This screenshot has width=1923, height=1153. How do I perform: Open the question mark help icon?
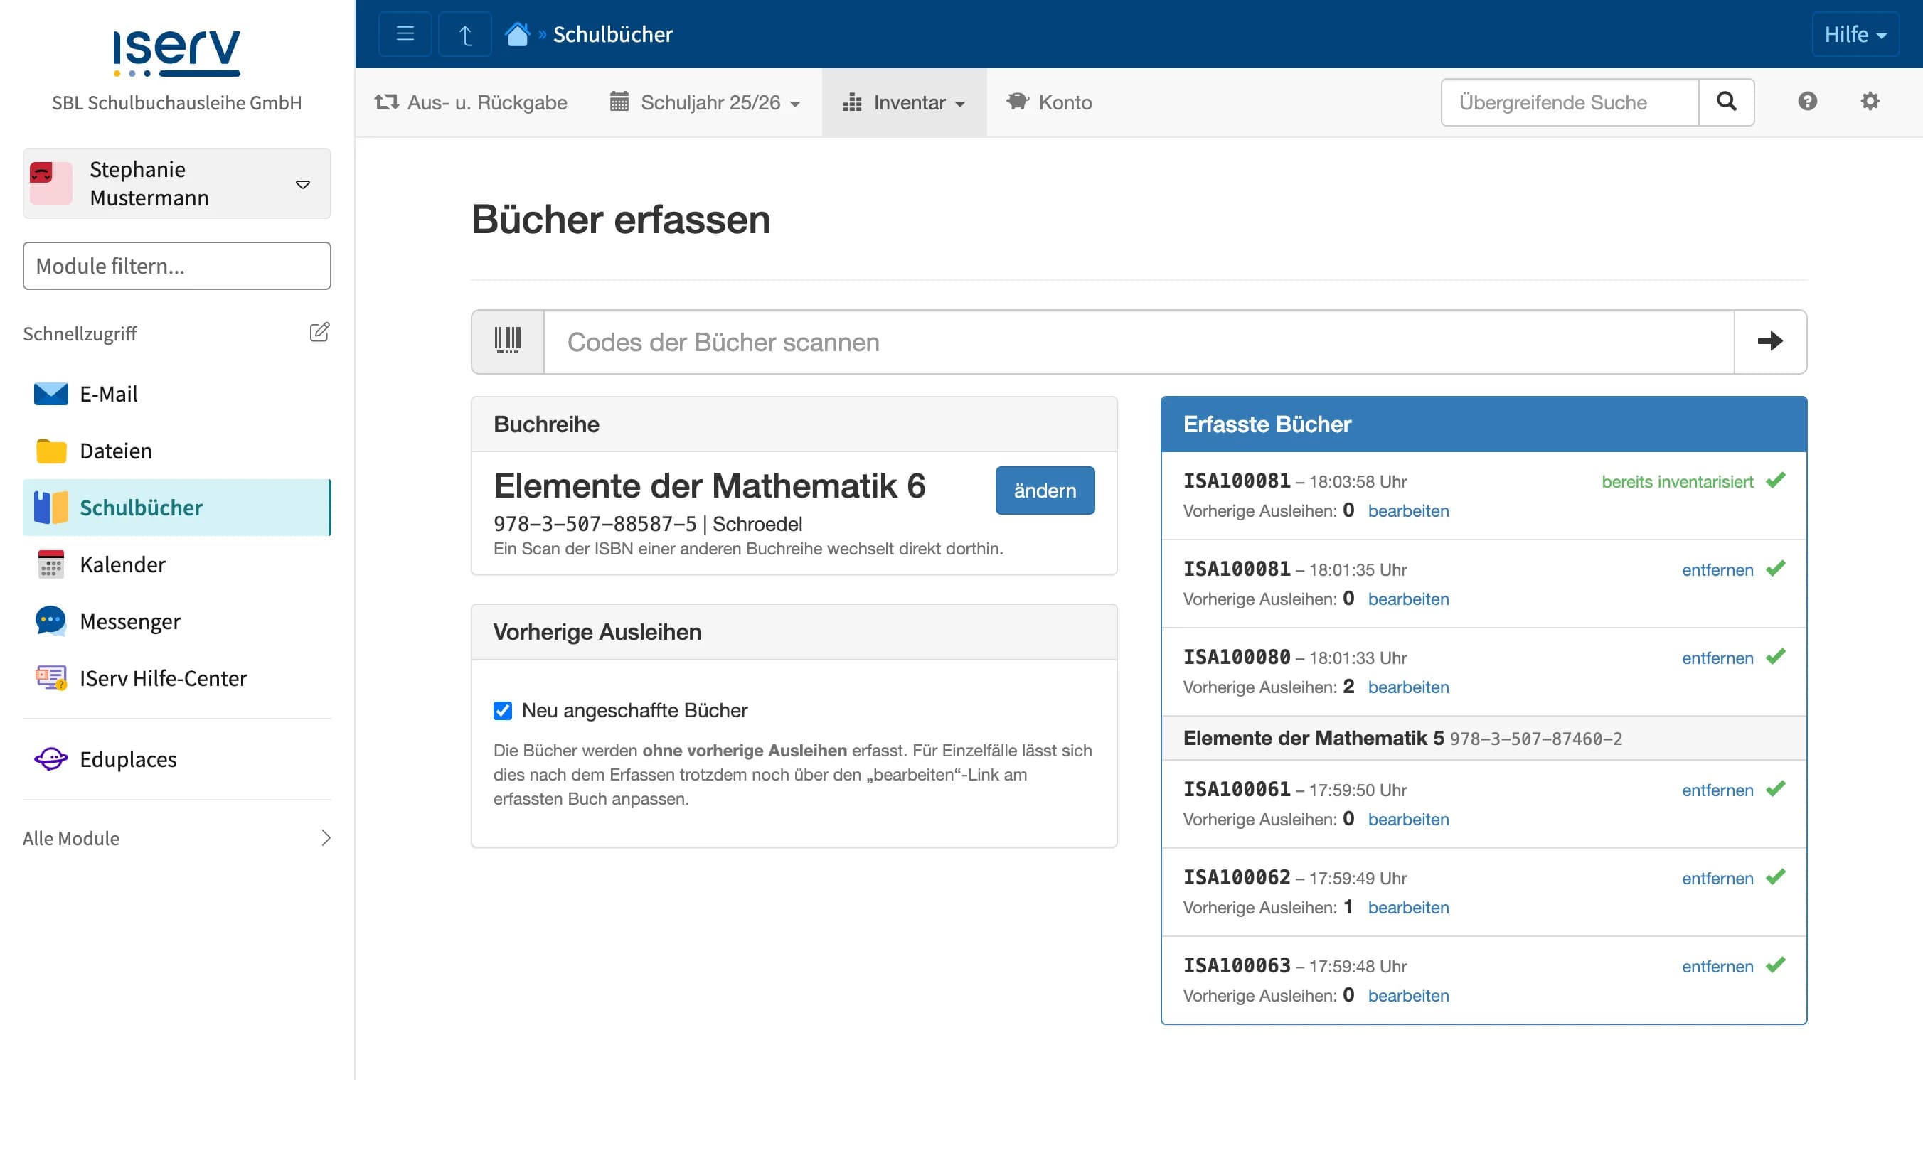tap(1807, 101)
